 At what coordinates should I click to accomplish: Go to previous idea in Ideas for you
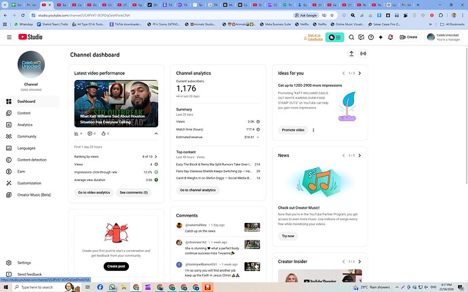coord(343,73)
